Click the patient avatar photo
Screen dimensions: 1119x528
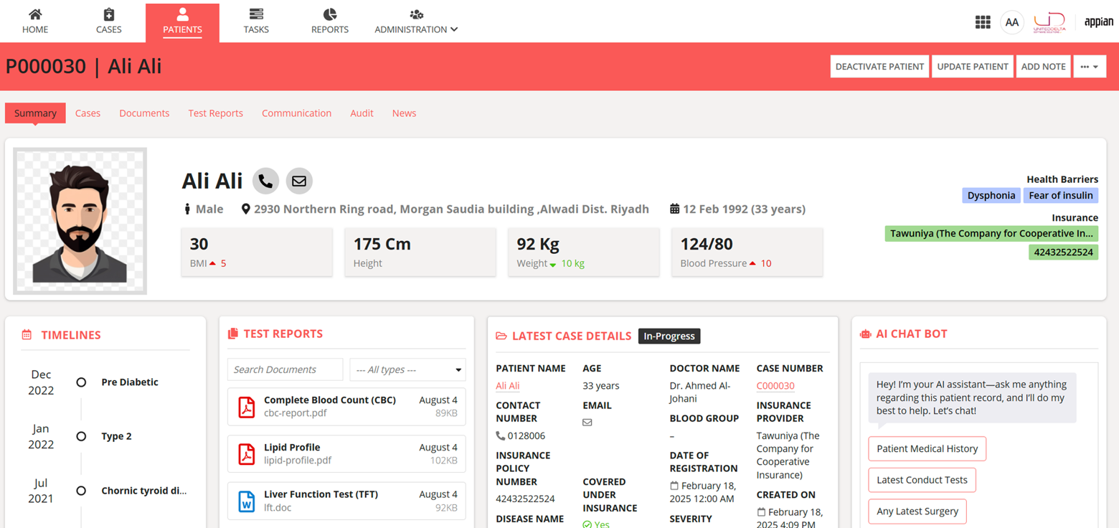pos(80,221)
